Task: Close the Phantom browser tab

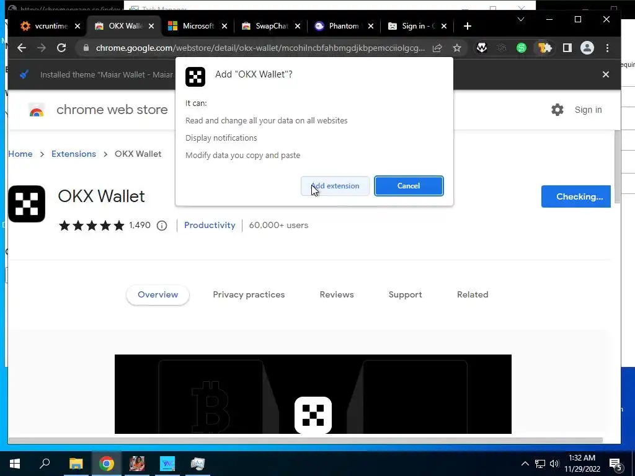Action: pos(371,26)
